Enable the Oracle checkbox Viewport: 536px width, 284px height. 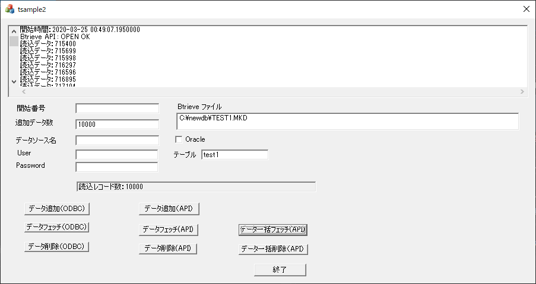coord(179,139)
